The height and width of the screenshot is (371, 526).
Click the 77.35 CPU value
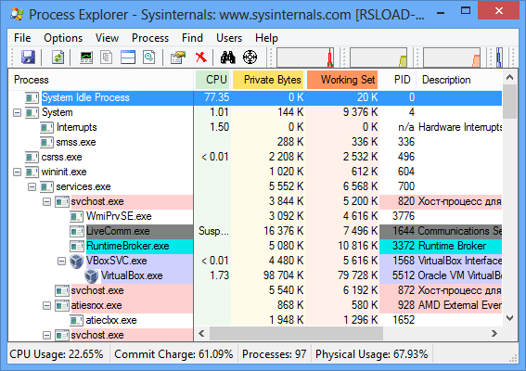click(x=217, y=97)
